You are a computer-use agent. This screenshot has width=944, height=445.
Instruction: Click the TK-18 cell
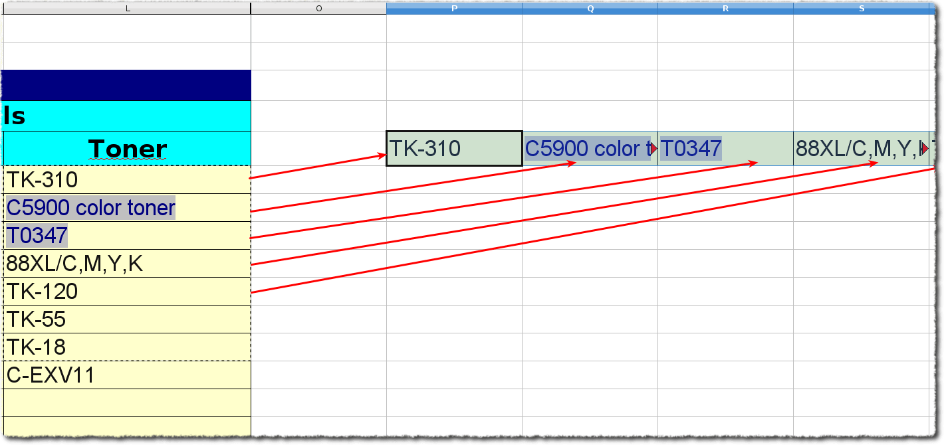[126, 347]
